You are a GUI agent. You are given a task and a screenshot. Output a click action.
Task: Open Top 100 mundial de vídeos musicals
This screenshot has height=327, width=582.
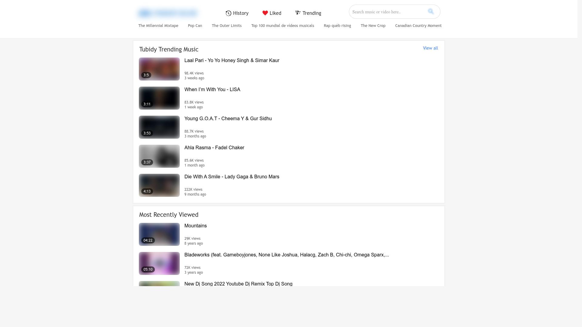[283, 26]
